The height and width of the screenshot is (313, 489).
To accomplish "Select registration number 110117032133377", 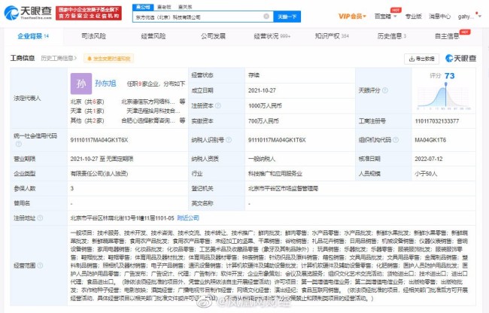I will [x=436, y=121].
